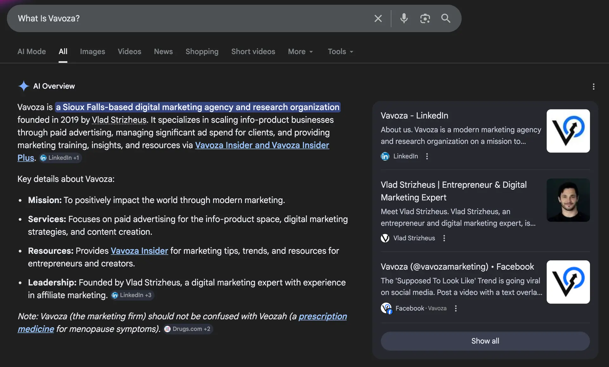Open options for Facebook Vavoza result
This screenshot has width=609, height=367.
(x=455, y=308)
